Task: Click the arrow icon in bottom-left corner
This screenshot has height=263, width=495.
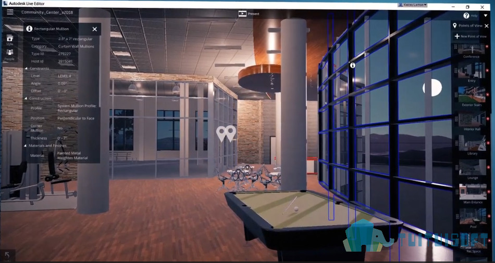Action: pyautogui.click(x=7, y=255)
